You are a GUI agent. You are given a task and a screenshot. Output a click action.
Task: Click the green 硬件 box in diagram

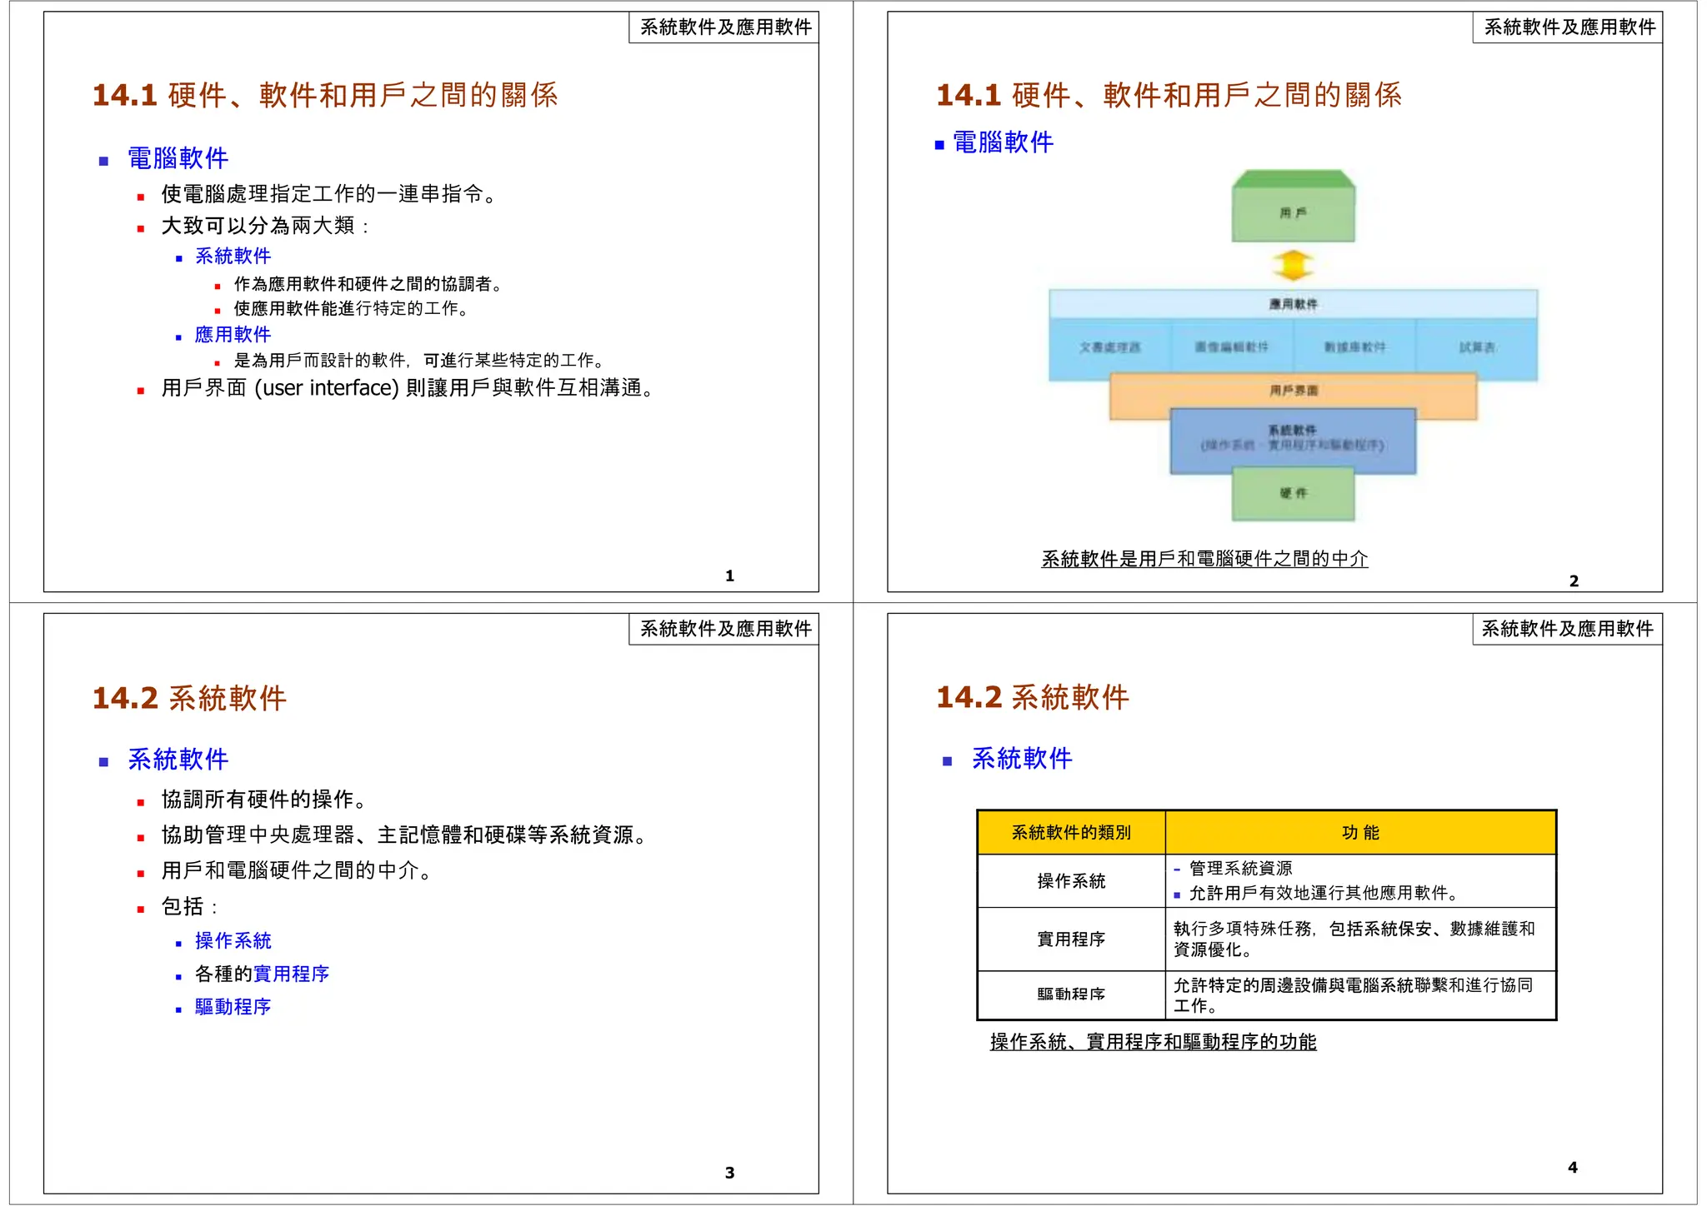[1293, 493]
